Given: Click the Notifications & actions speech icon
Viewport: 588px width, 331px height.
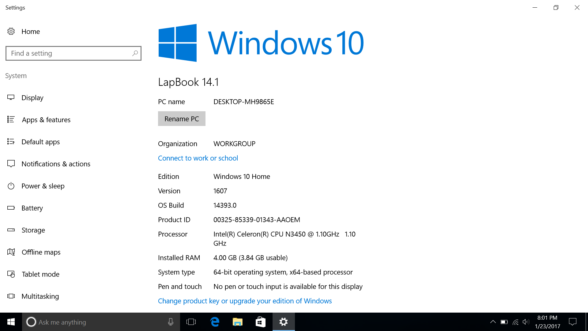Looking at the screenshot, I should pyautogui.click(x=11, y=164).
